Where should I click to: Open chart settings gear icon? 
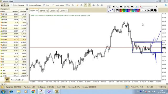[102, 5]
